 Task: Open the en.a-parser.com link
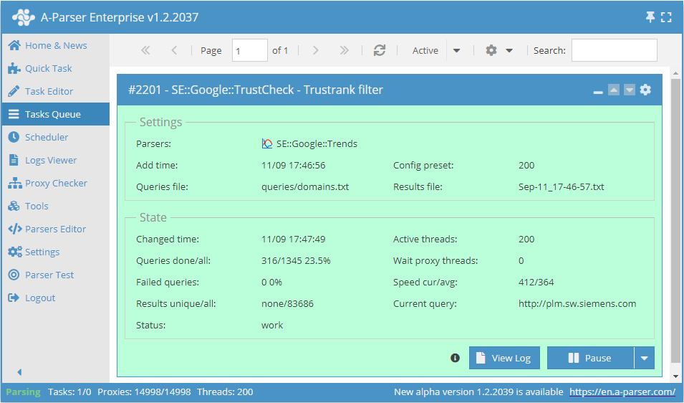click(x=622, y=392)
